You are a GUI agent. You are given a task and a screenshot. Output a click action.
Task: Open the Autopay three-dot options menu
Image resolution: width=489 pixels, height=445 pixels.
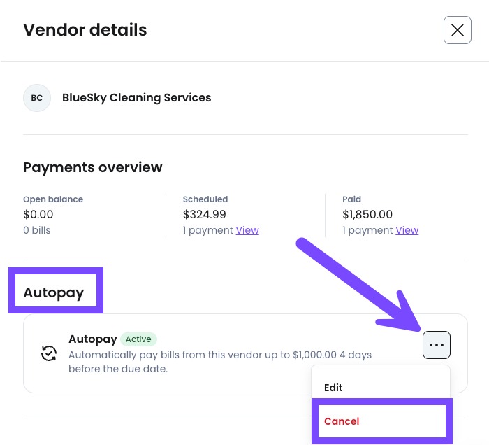(437, 345)
